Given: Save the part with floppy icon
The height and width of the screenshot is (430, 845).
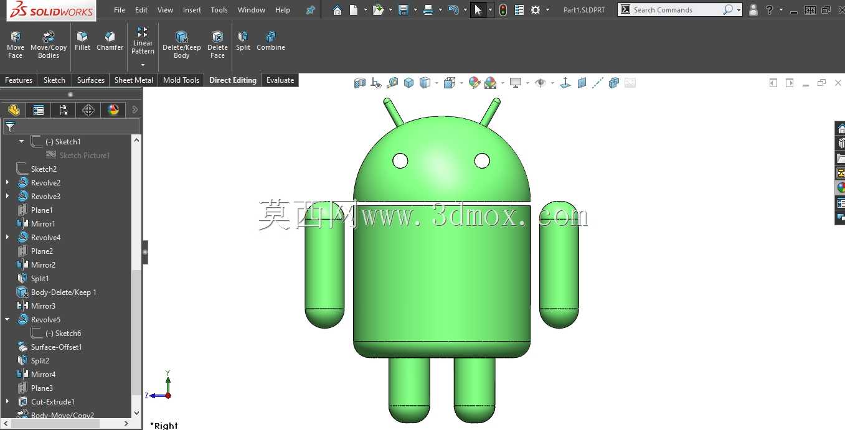Looking at the screenshot, I should (403, 10).
